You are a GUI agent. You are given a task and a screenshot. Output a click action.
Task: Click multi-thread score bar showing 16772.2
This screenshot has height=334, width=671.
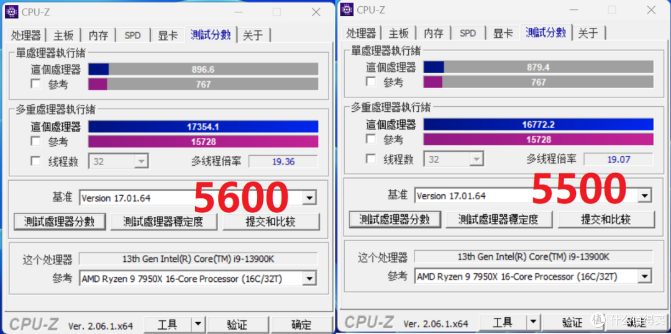[538, 124]
